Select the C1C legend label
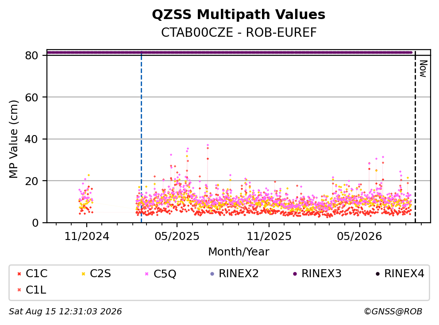439x325 pixels. 37,274
